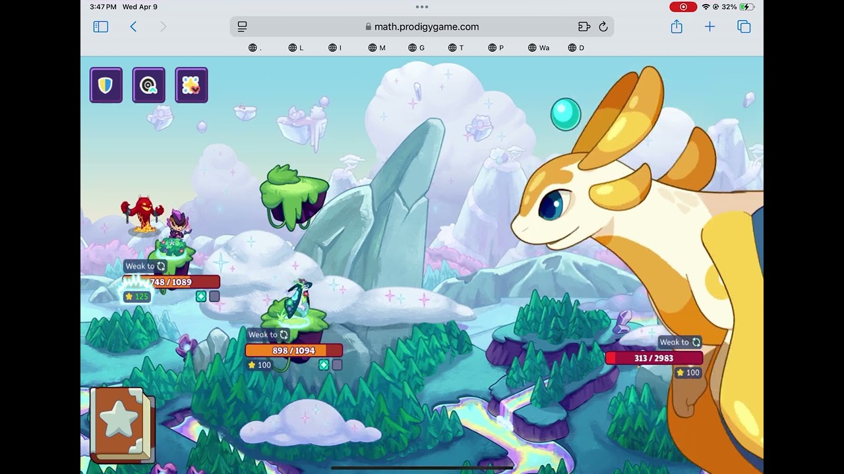This screenshot has width=844, height=474.
Task: Tap the red screen recording indicator
Action: (683, 7)
